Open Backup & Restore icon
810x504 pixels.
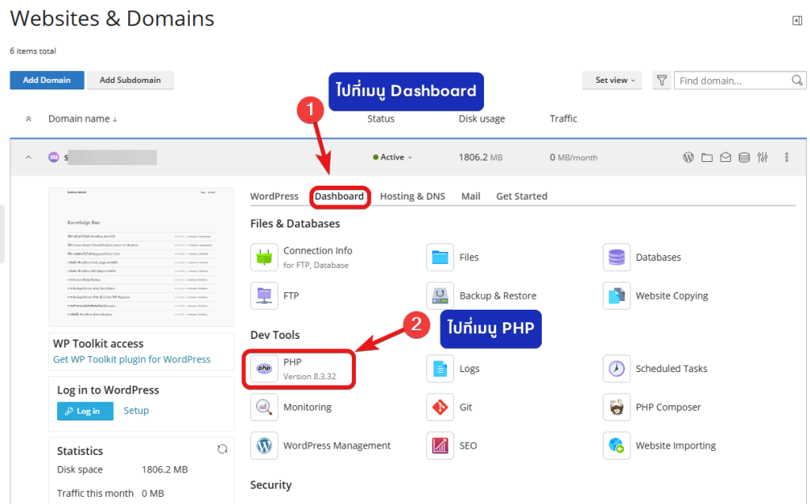coord(440,295)
